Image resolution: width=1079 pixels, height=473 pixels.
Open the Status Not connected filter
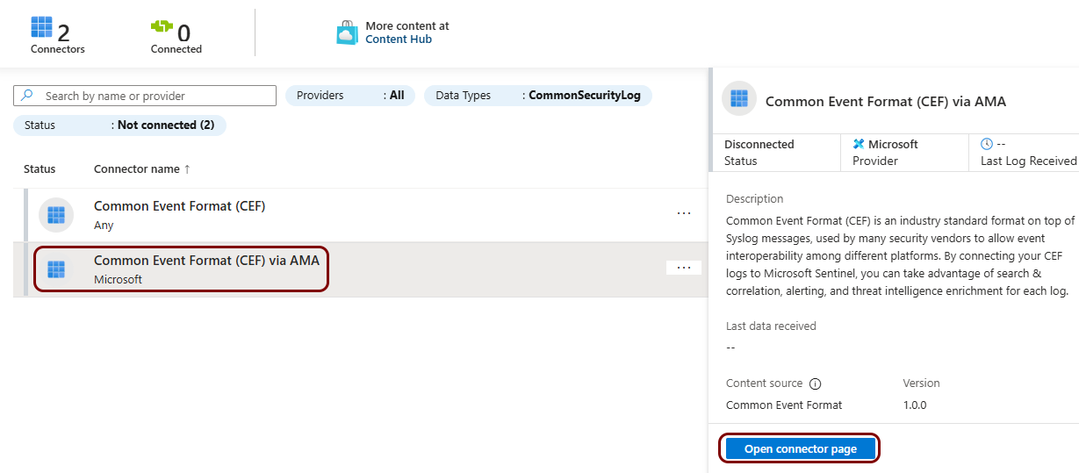point(119,125)
